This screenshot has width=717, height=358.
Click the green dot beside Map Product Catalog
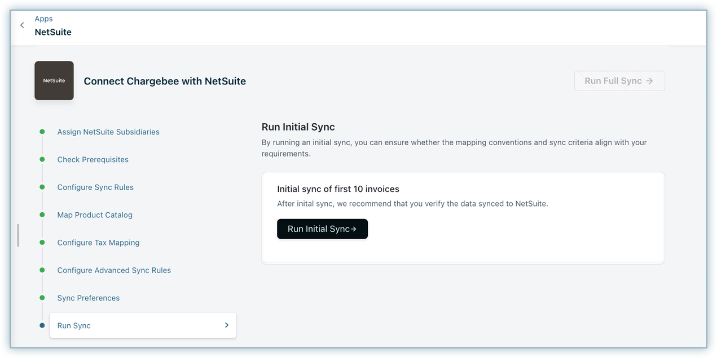coord(42,214)
